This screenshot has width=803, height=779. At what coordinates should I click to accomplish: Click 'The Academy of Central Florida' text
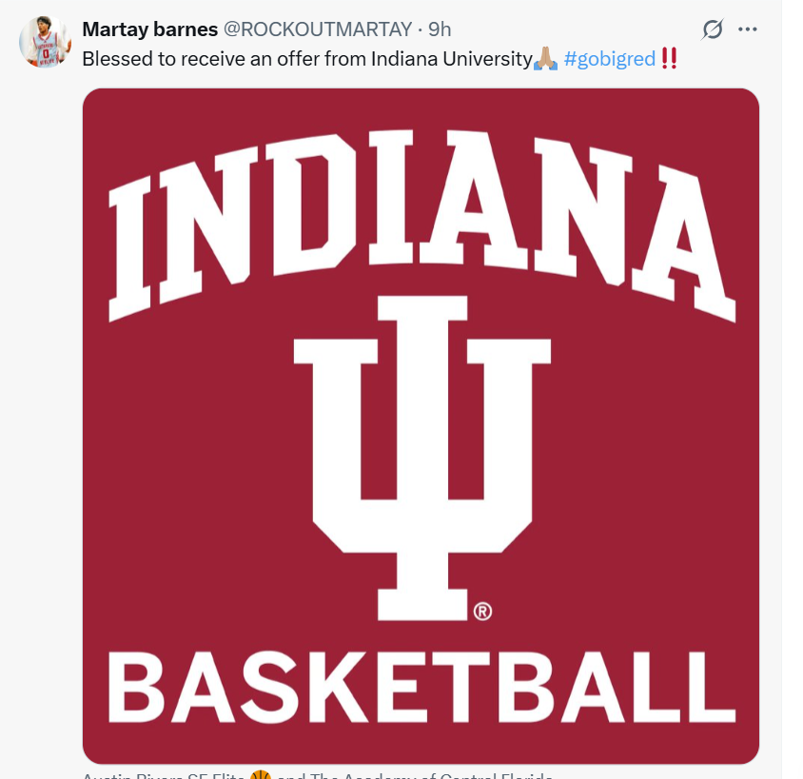[x=430, y=774]
